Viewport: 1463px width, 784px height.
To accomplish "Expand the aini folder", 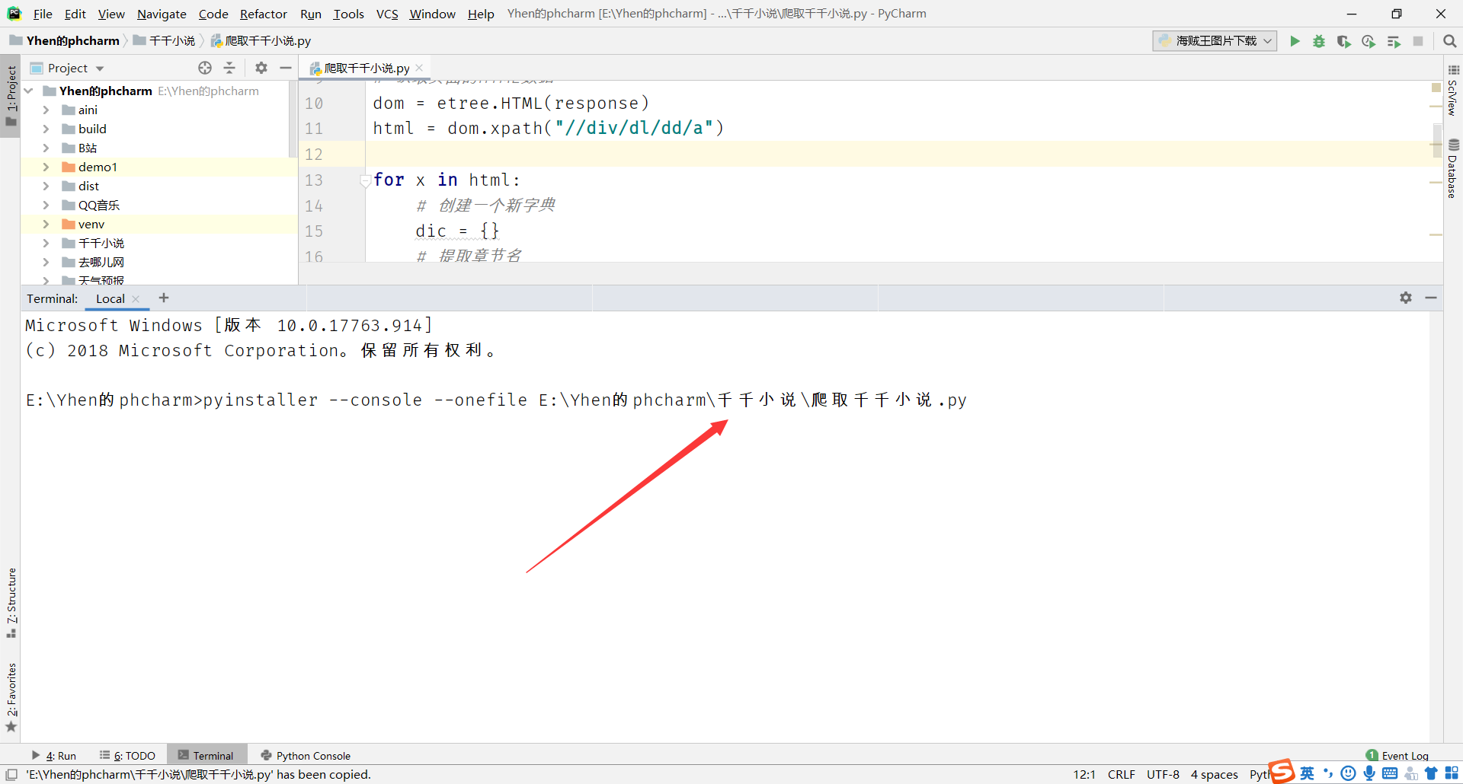I will click(x=46, y=110).
